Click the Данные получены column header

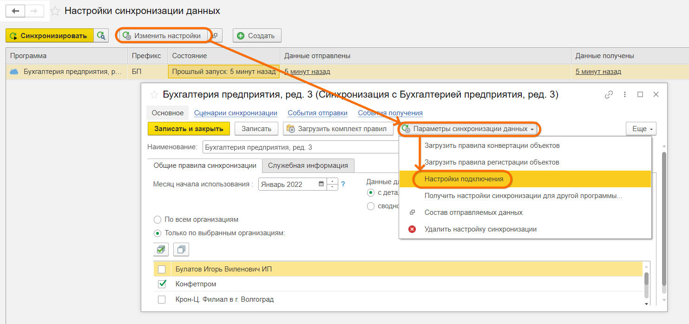[630, 56]
